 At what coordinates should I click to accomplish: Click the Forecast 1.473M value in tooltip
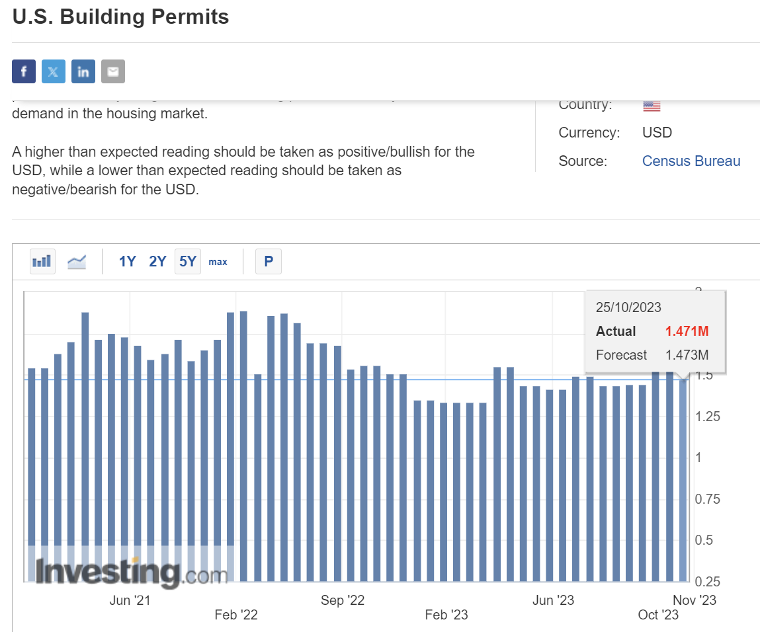[x=687, y=355]
